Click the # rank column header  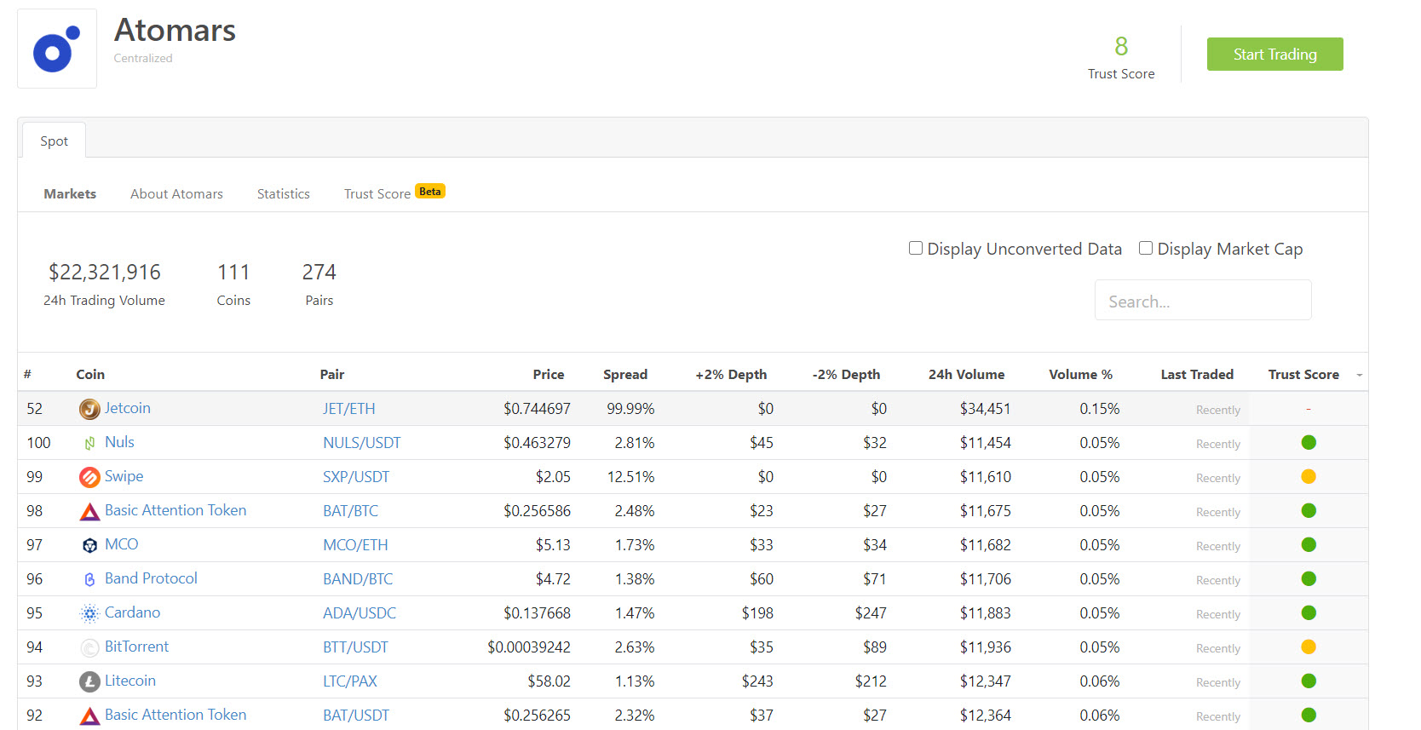click(27, 375)
